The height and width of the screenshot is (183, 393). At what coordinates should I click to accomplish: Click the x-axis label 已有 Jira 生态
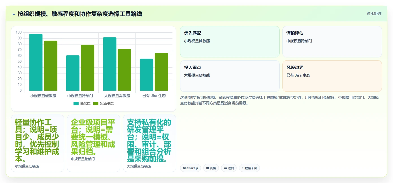tap(154, 96)
